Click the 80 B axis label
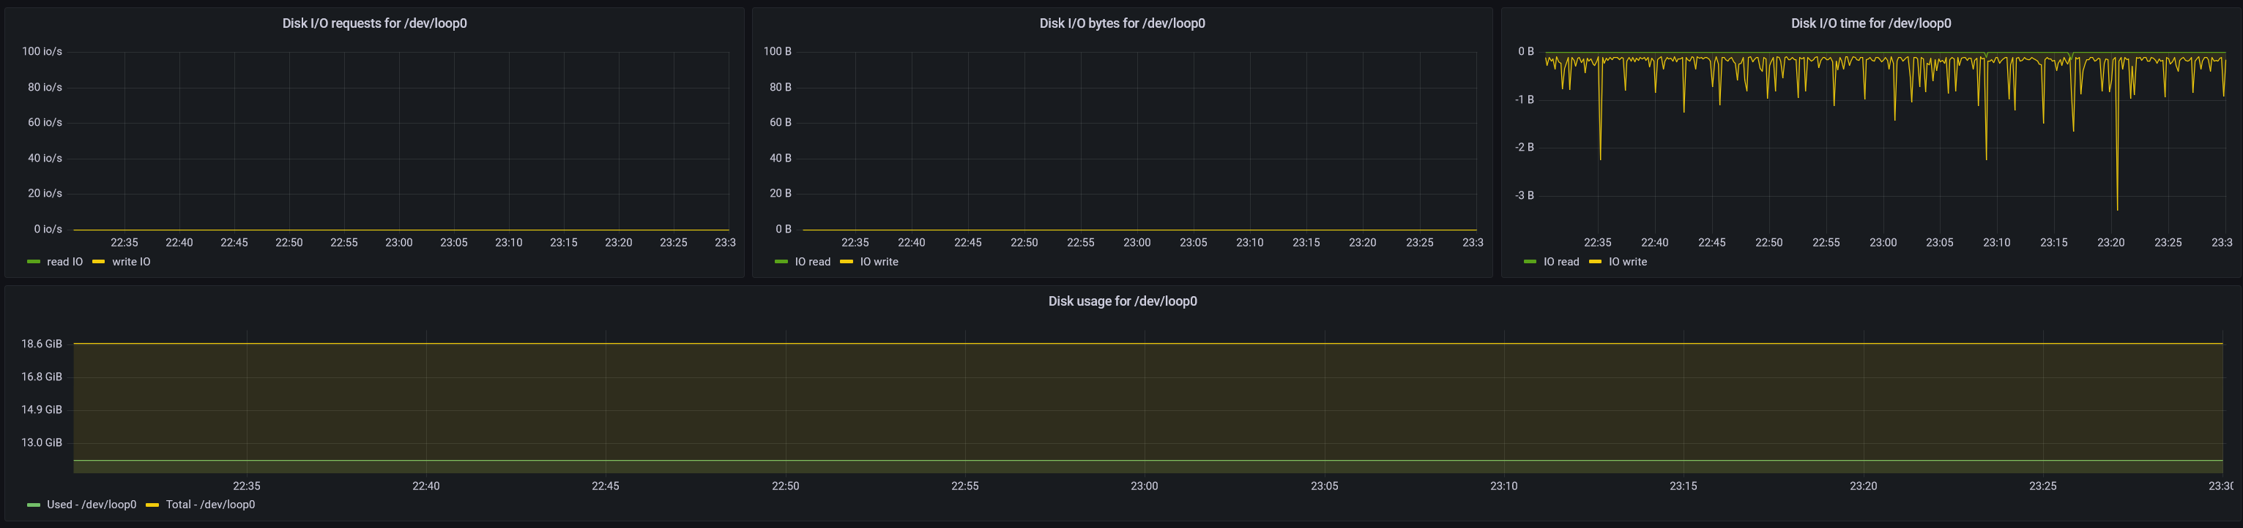The width and height of the screenshot is (2243, 528). 780,87
